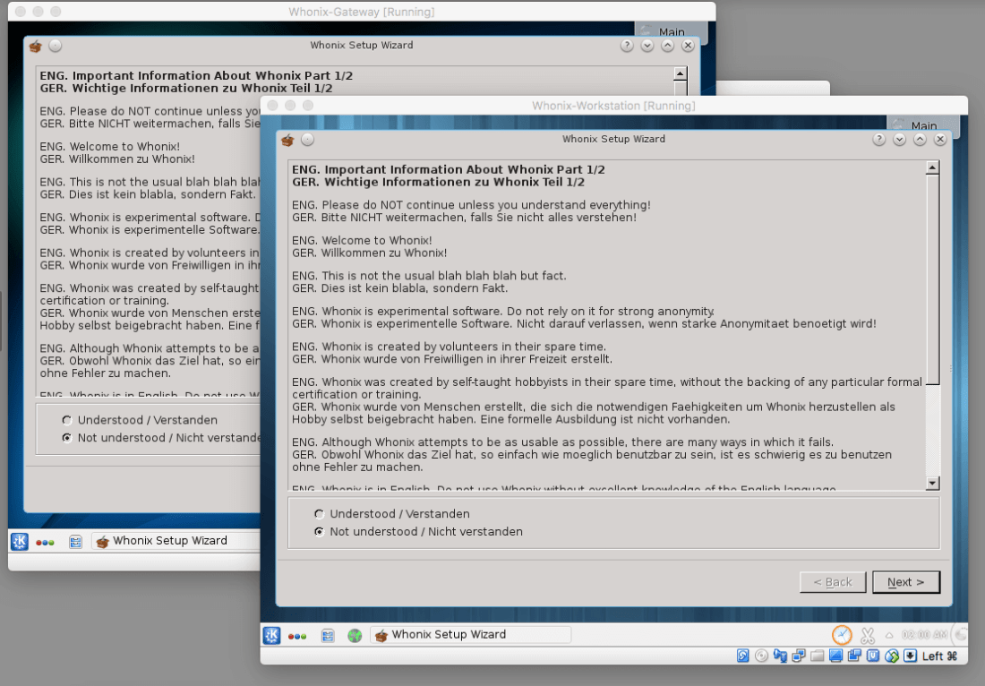
Task: Click the keyboard capture arrow indicator in status bar
Action: (x=911, y=656)
